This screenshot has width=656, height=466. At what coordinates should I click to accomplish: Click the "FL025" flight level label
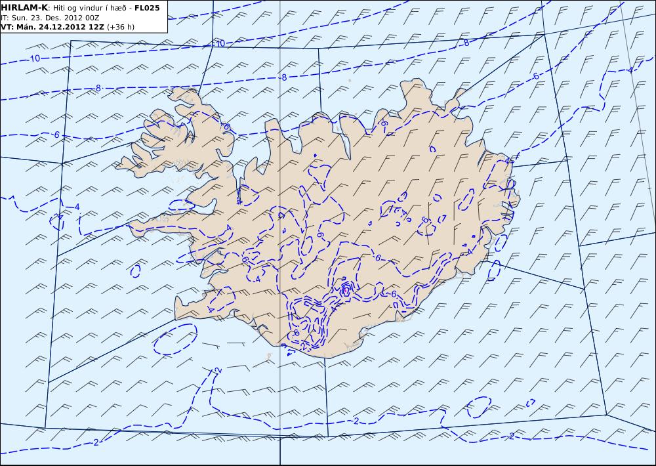(147, 8)
